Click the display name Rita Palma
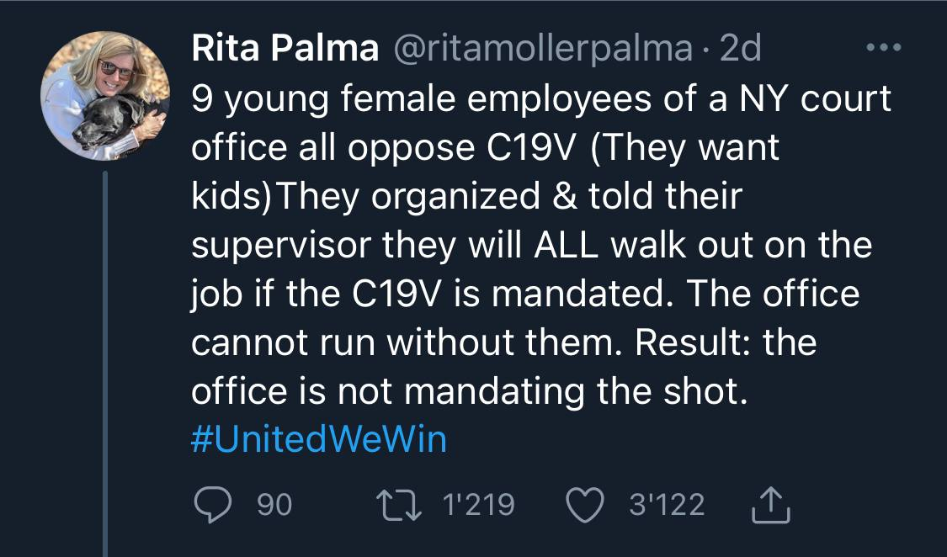 coord(285,49)
